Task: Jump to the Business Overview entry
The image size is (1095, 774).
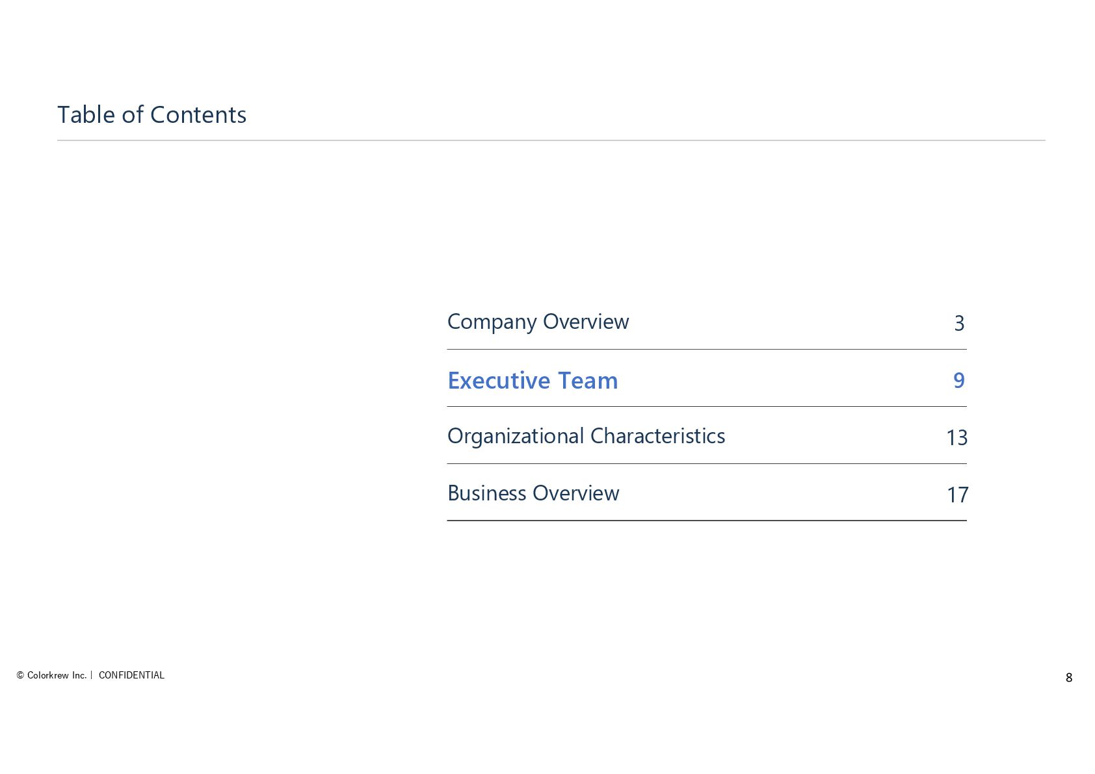Action: tap(533, 493)
